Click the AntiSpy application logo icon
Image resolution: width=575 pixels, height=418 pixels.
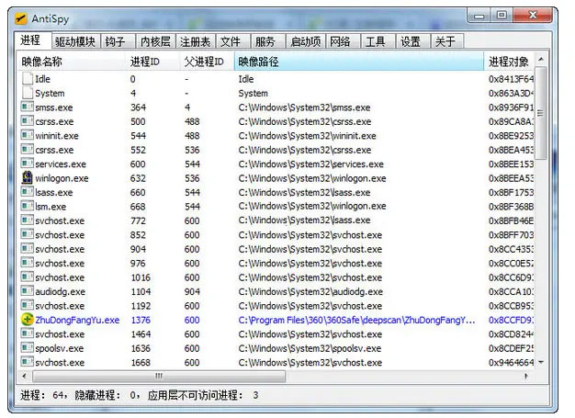point(21,18)
